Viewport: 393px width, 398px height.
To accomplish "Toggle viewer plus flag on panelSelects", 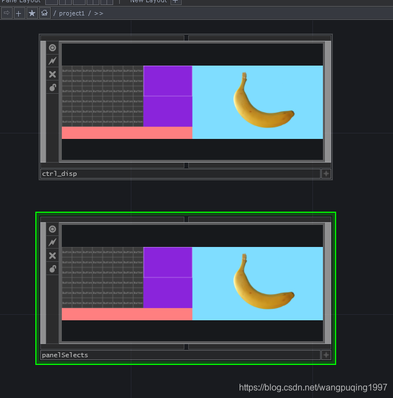I will pos(326,355).
